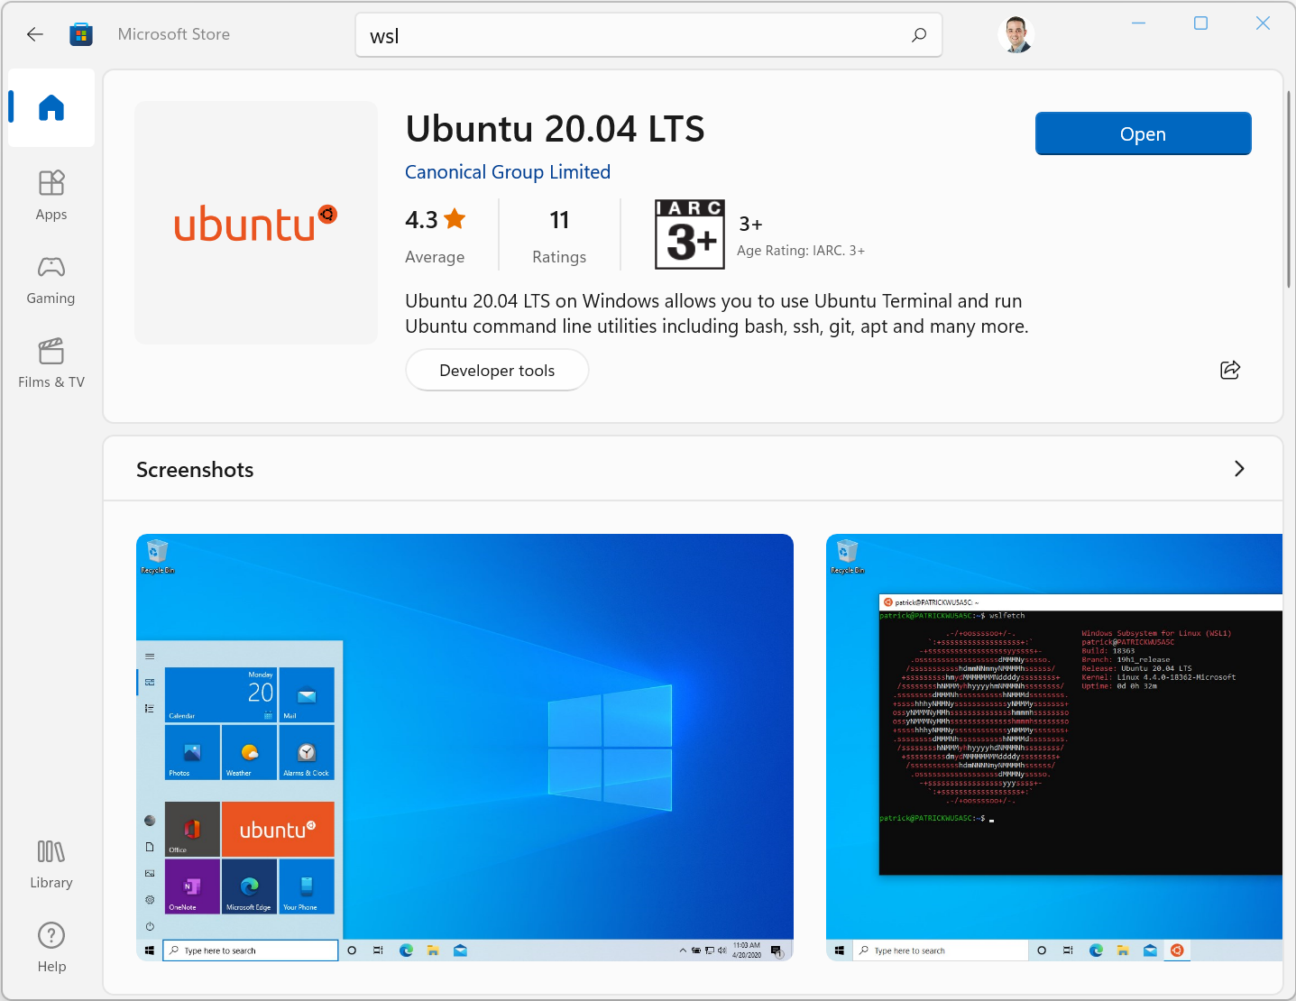This screenshot has height=1001, width=1296.
Task: Expand the Screenshots section chevron
Action: coord(1239,469)
